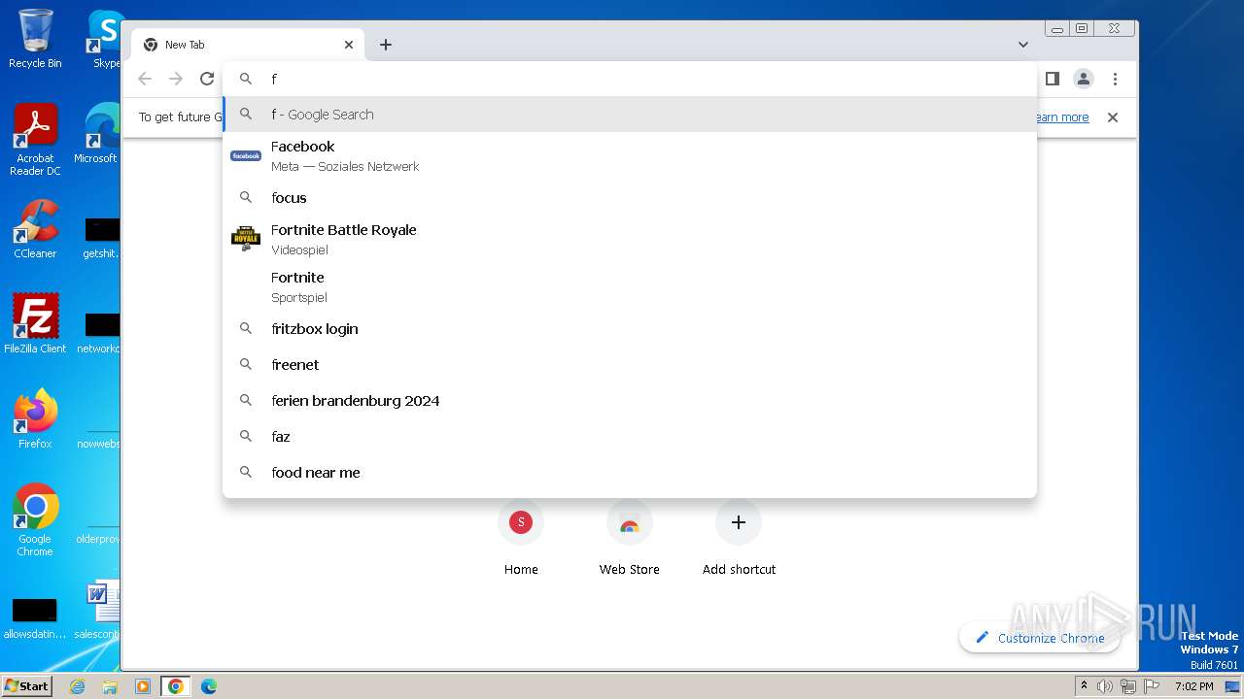
Task: Click the Facebook logo icon in suggestions
Action: pos(246,155)
